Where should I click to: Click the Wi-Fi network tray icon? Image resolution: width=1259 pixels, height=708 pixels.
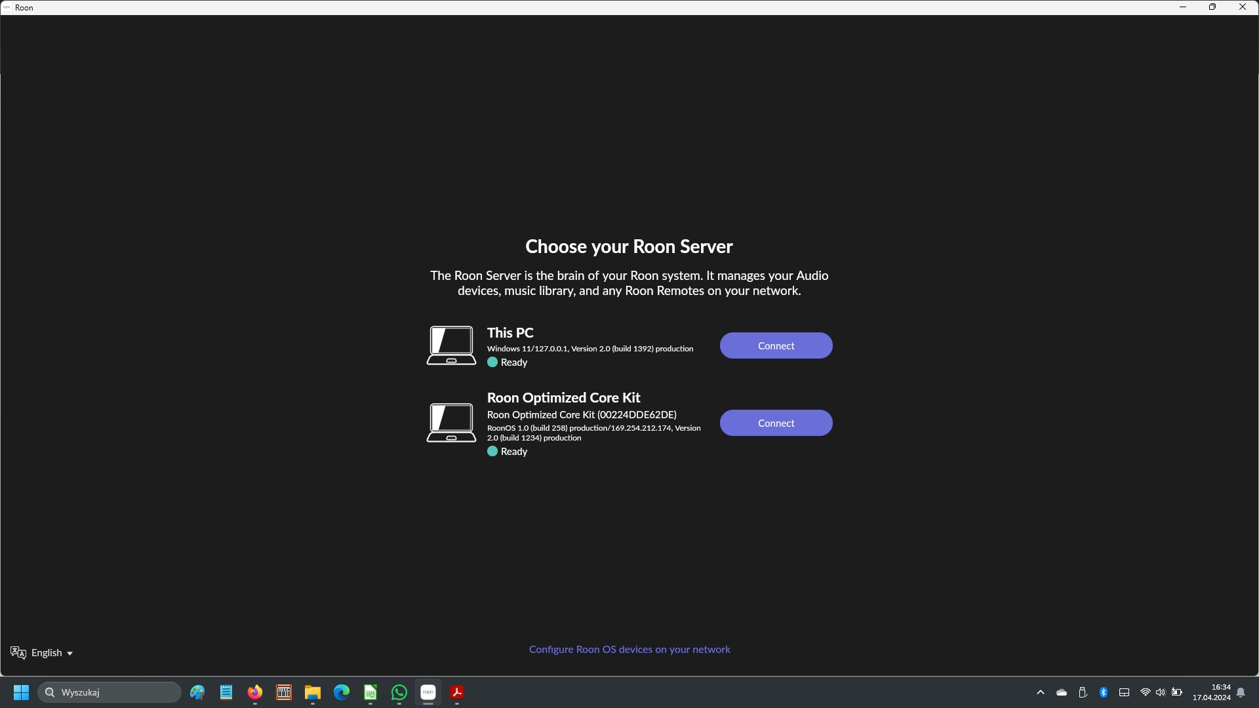[x=1145, y=692]
